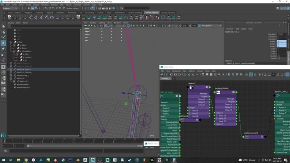The image size is (290, 163).
Task: Select the Paint Selection brush tool
Action: [x=3, y=37]
